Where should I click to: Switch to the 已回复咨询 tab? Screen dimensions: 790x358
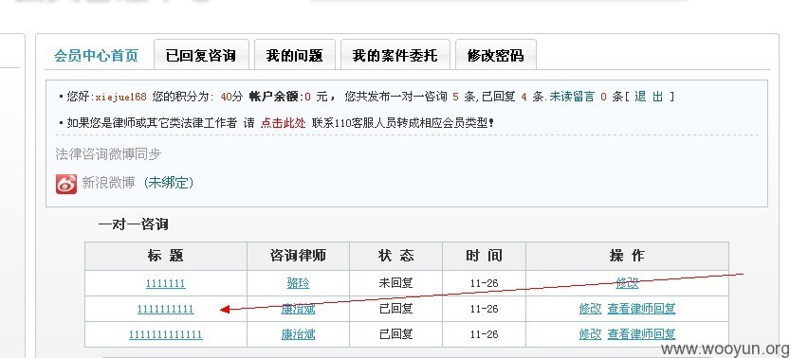click(201, 55)
